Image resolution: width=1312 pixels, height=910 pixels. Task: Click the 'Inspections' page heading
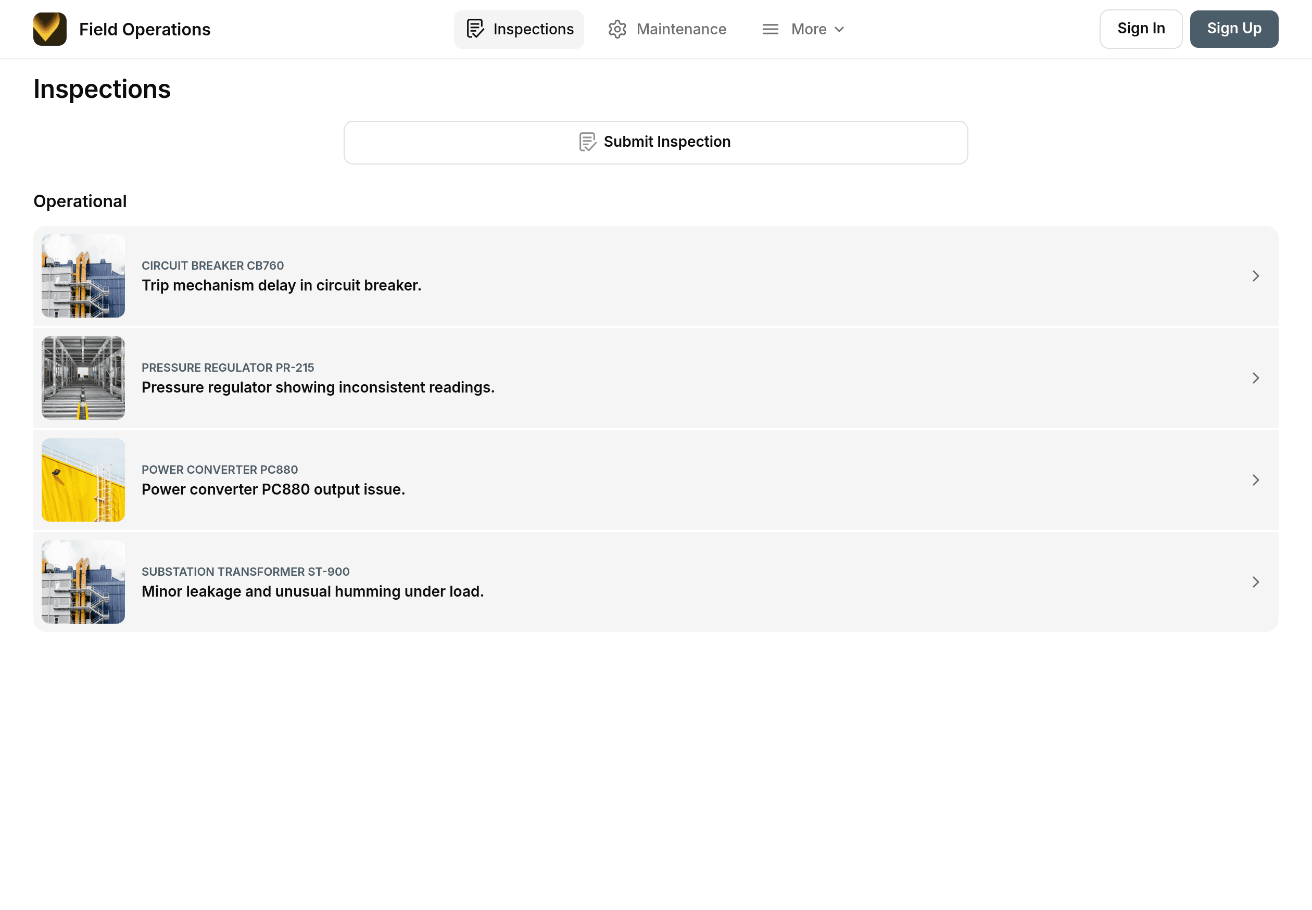point(102,90)
